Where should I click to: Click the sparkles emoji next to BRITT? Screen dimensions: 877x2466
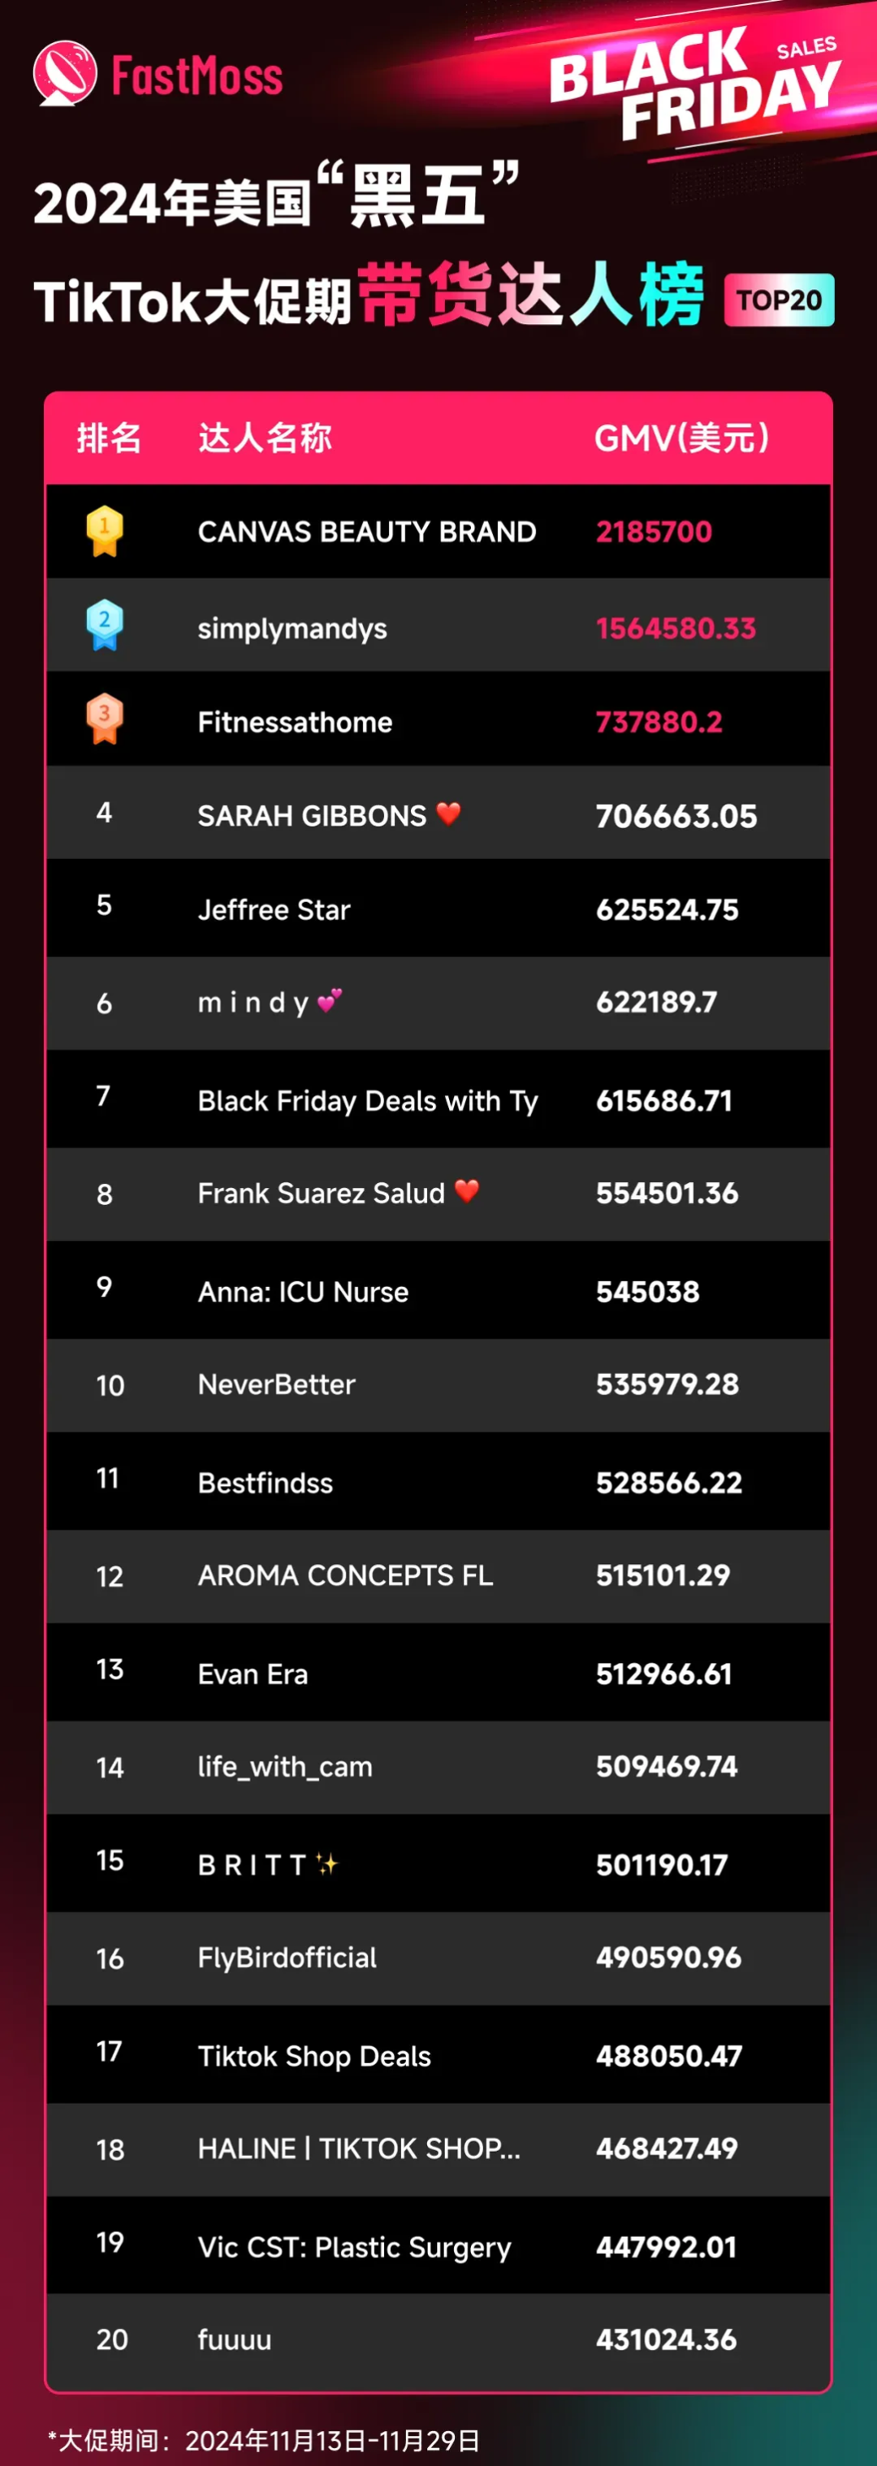pyautogui.click(x=326, y=1864)
